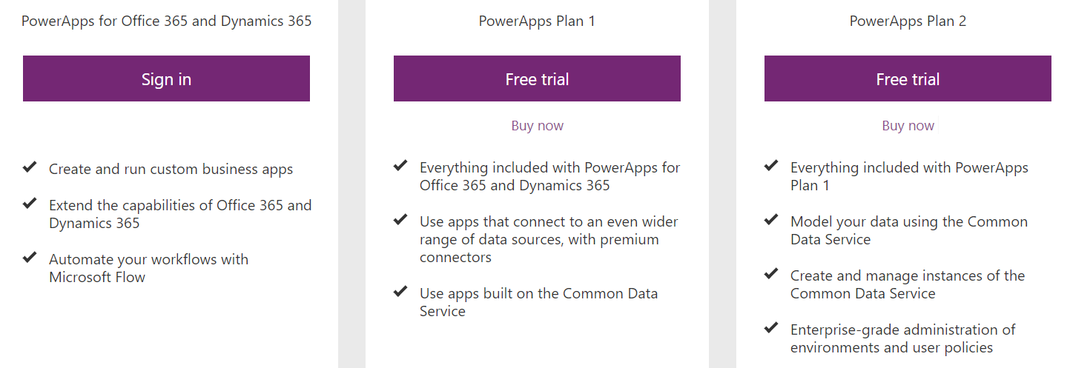
Task: Click checkmark beside Extend the capabilities of Office 365
Action: click(30, 204)
